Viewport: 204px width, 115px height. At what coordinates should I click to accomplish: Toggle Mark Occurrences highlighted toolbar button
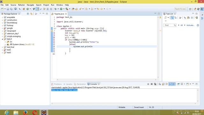(37, 9)
